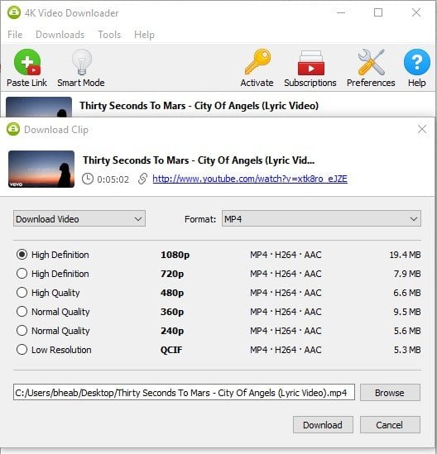
Task: Click the truncated title in Download Clip dialog
Action: pos(199,160)
